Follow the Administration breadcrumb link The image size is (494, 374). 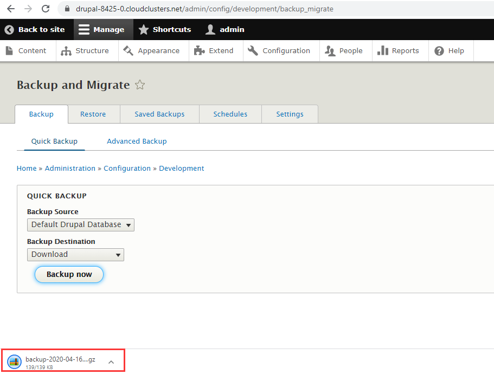(x=70, y=168)
